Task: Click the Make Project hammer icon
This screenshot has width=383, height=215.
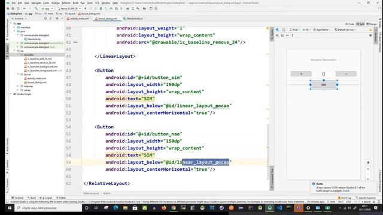Action: pyautogui.click(x=36, y=8)
